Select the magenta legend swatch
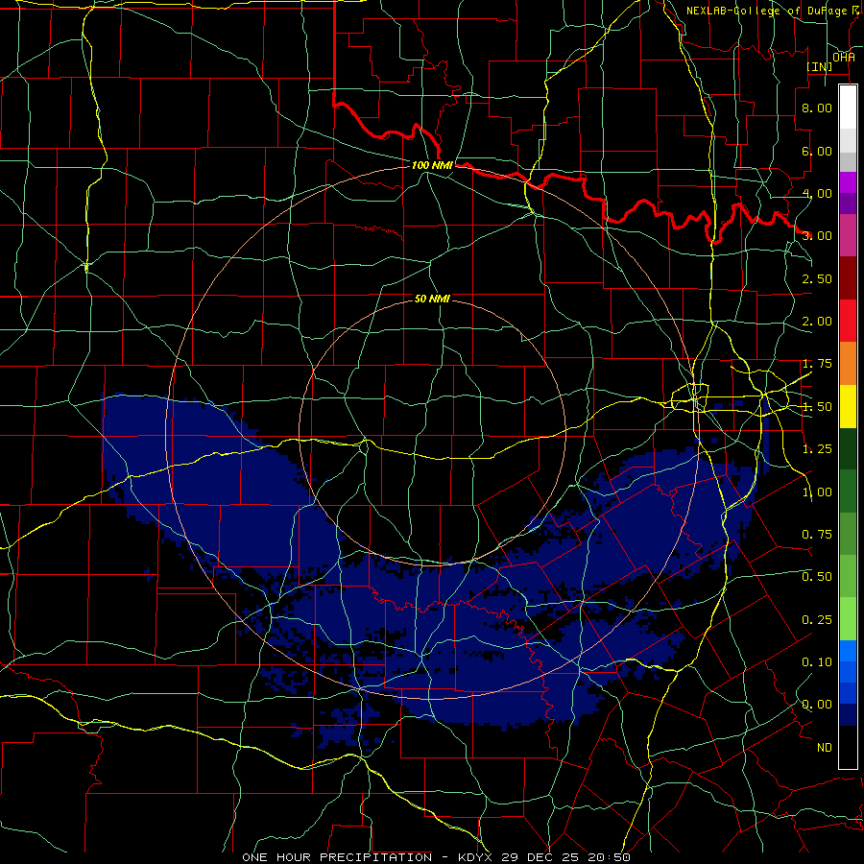 848,182
